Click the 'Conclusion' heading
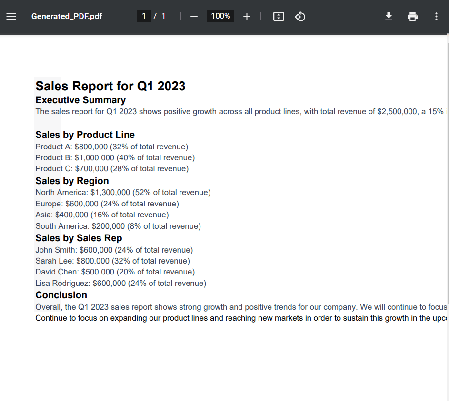Viewport: 449px width, 401px height. pyautogui.click(x=61, y=295)
